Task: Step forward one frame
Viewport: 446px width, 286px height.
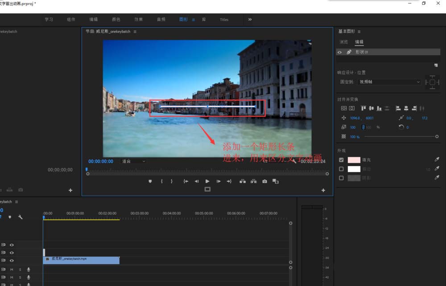Action: coord(219,181)
